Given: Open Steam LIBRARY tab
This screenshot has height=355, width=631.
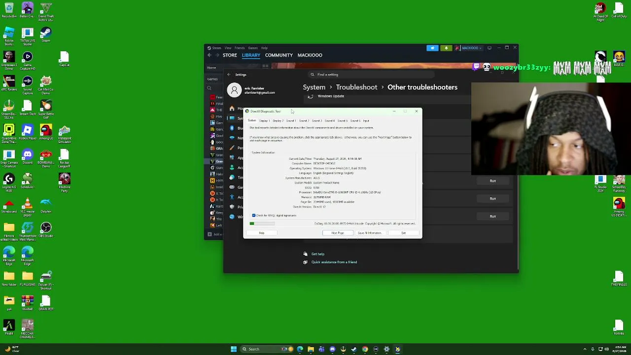Looking at the screenshot, I should pyautogui.click(x=251, y=55).
